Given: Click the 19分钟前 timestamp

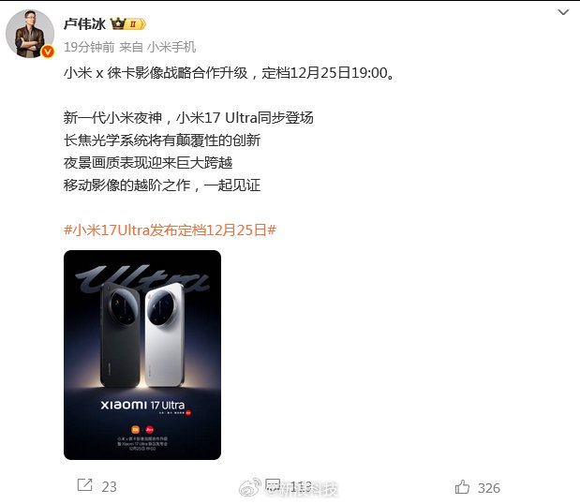Looking at the screenshot, I should 89,48.
